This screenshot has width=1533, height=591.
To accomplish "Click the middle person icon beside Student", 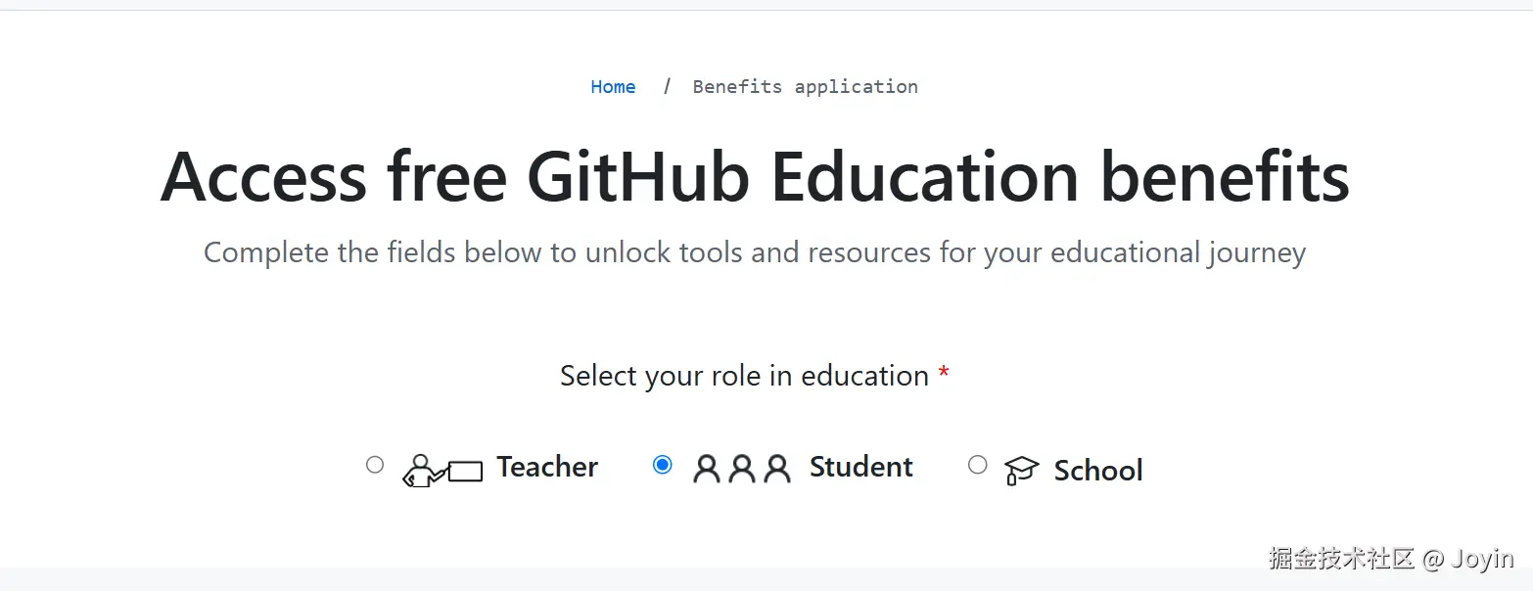I will [742, 470].
